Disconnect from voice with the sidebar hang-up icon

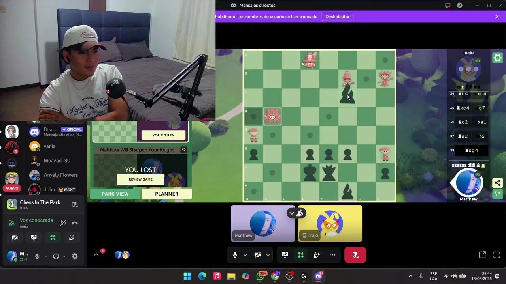[x=75, y=223]
